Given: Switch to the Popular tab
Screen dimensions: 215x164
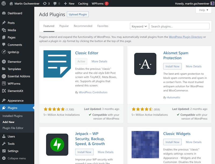Looking at the screenshot, I should [64, 26].
